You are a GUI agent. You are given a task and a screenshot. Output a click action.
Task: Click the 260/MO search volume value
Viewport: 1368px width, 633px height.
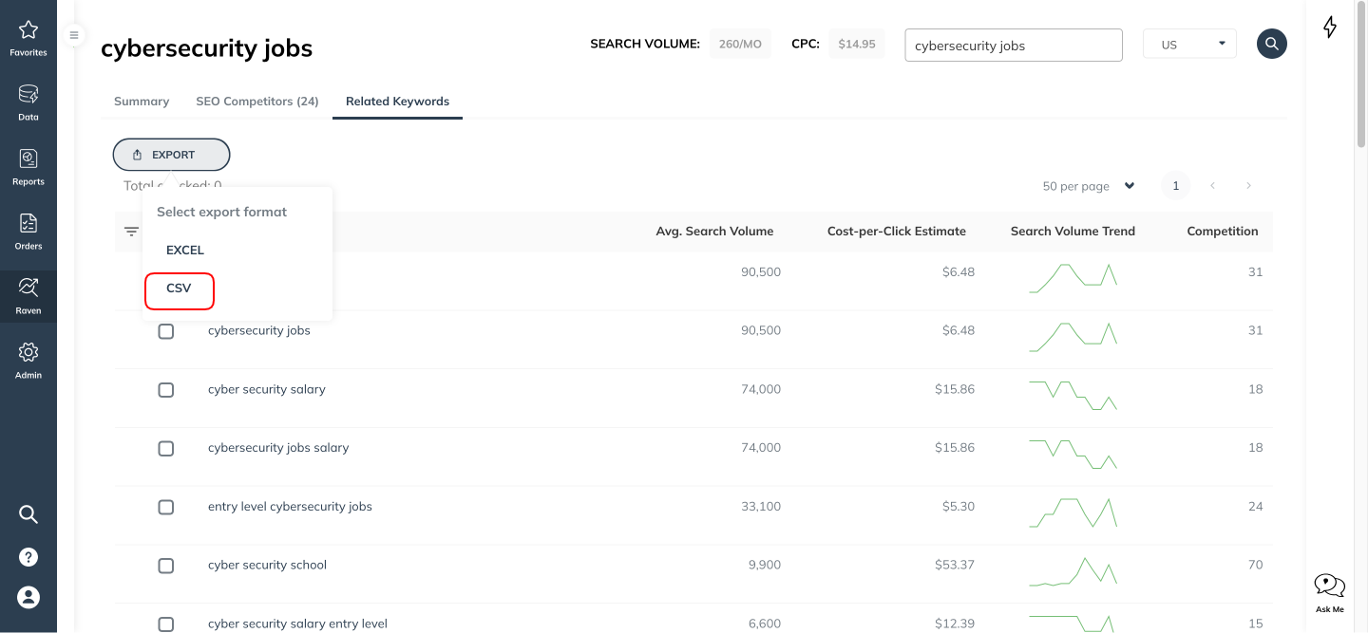740,44
